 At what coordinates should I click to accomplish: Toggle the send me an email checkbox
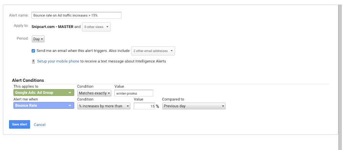click(x=33, y=51)
